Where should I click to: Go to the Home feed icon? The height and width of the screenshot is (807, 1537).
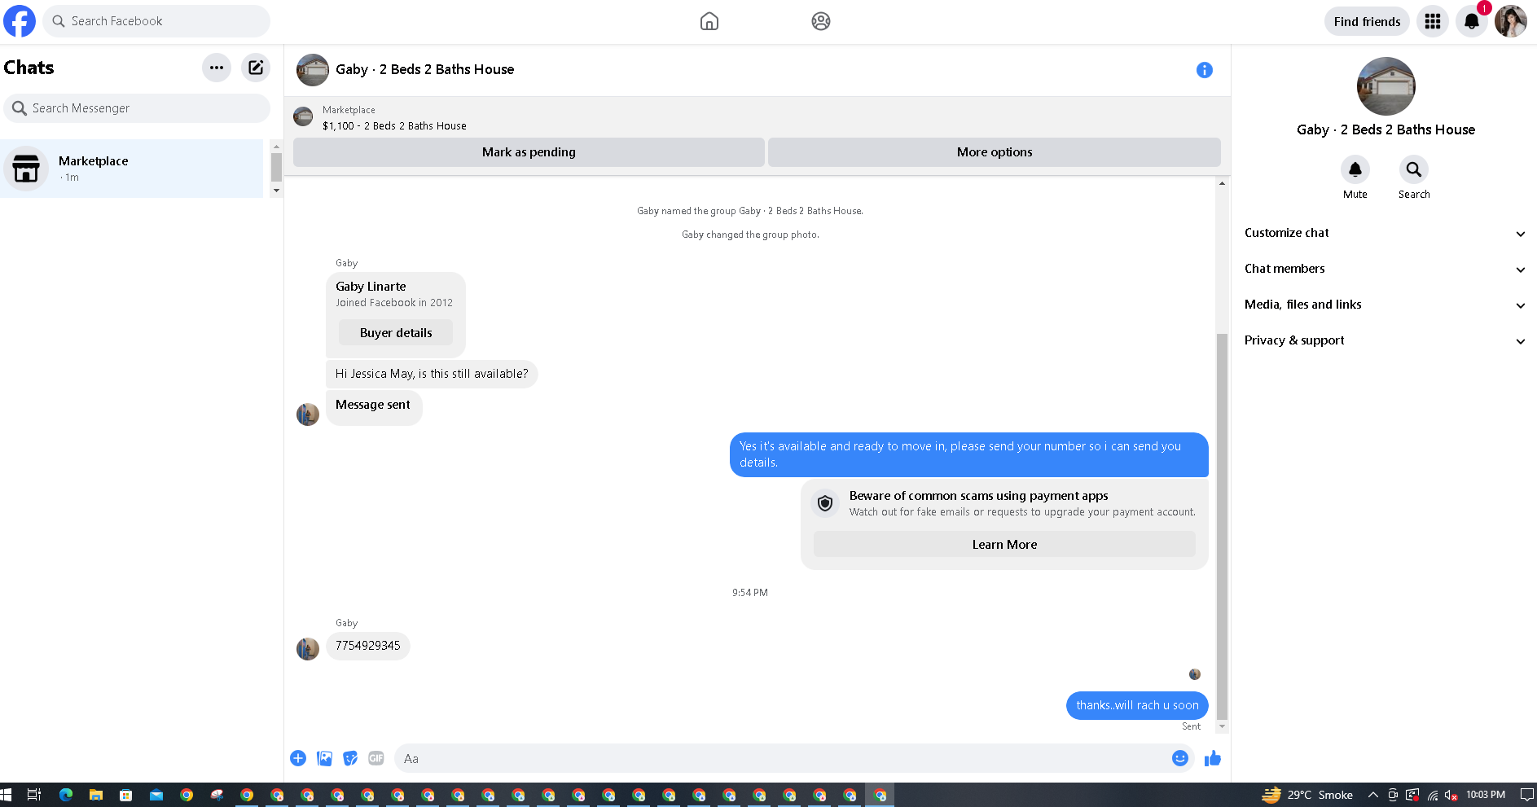(x=709, y=21)
